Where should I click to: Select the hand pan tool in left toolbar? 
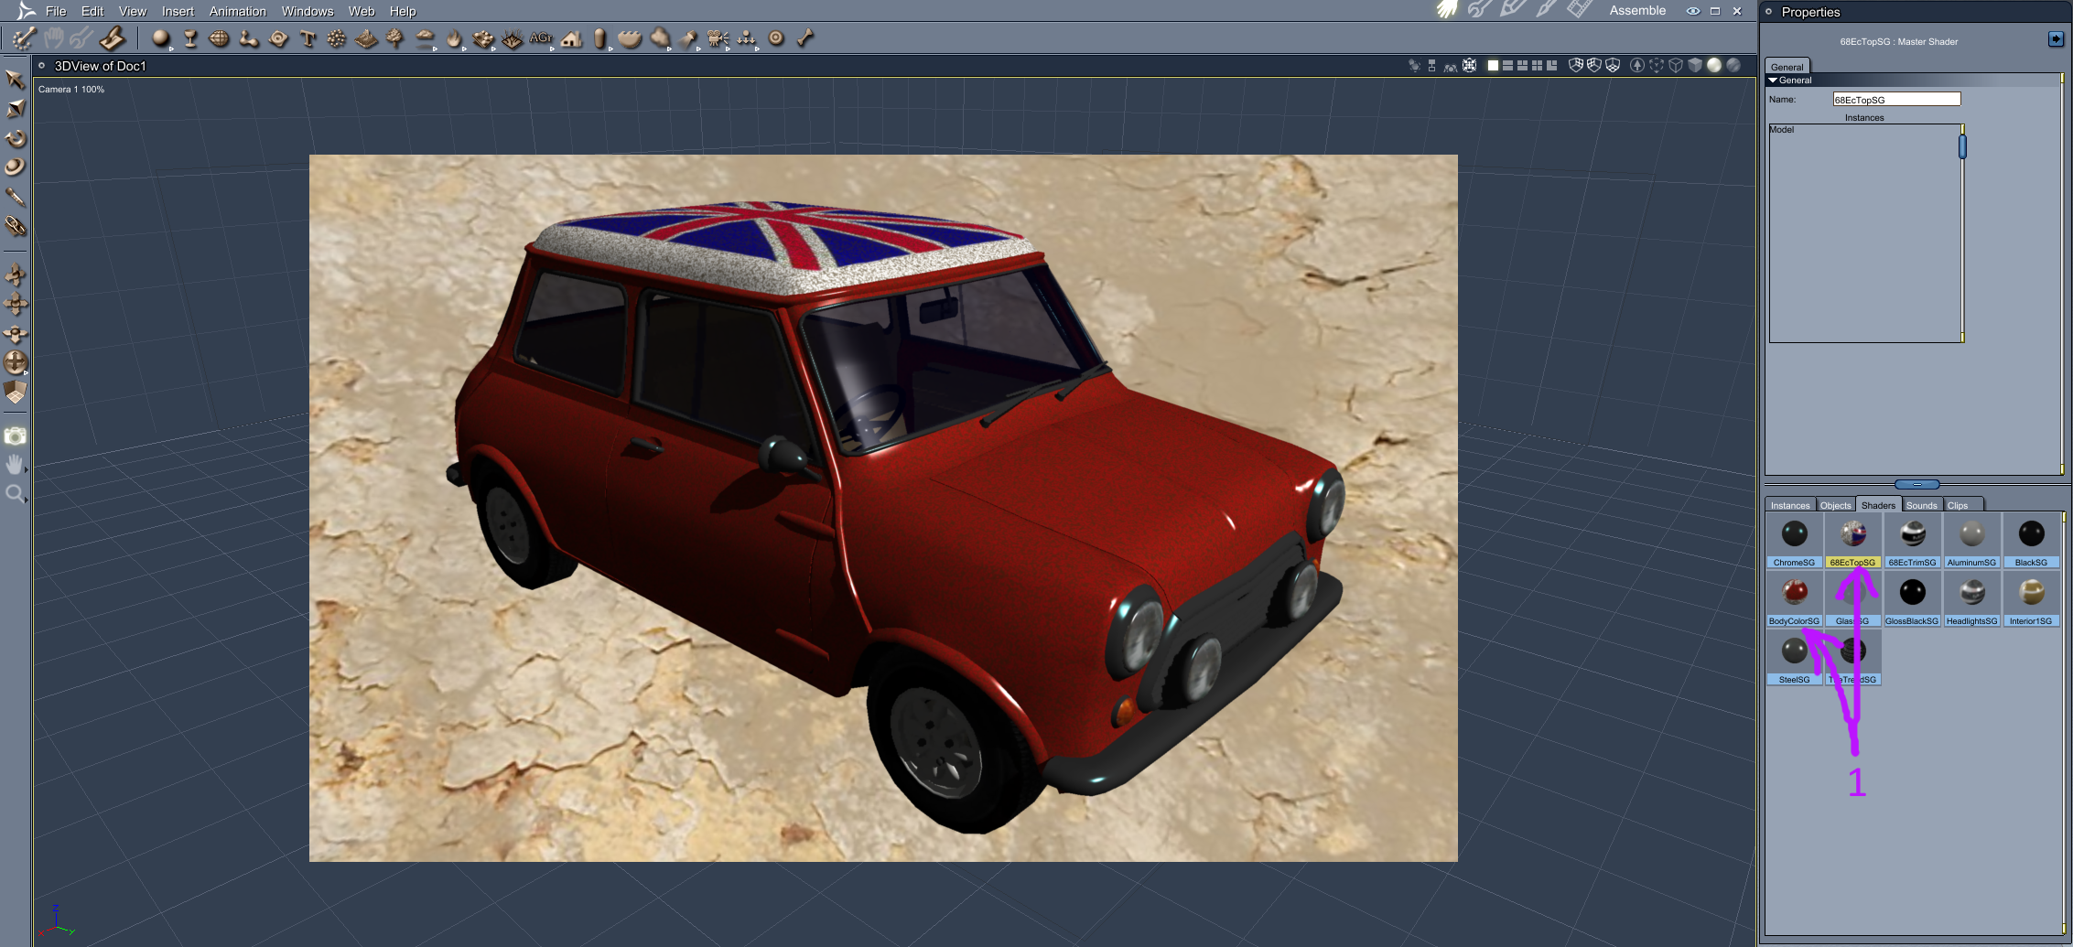[x=15, y=466]
